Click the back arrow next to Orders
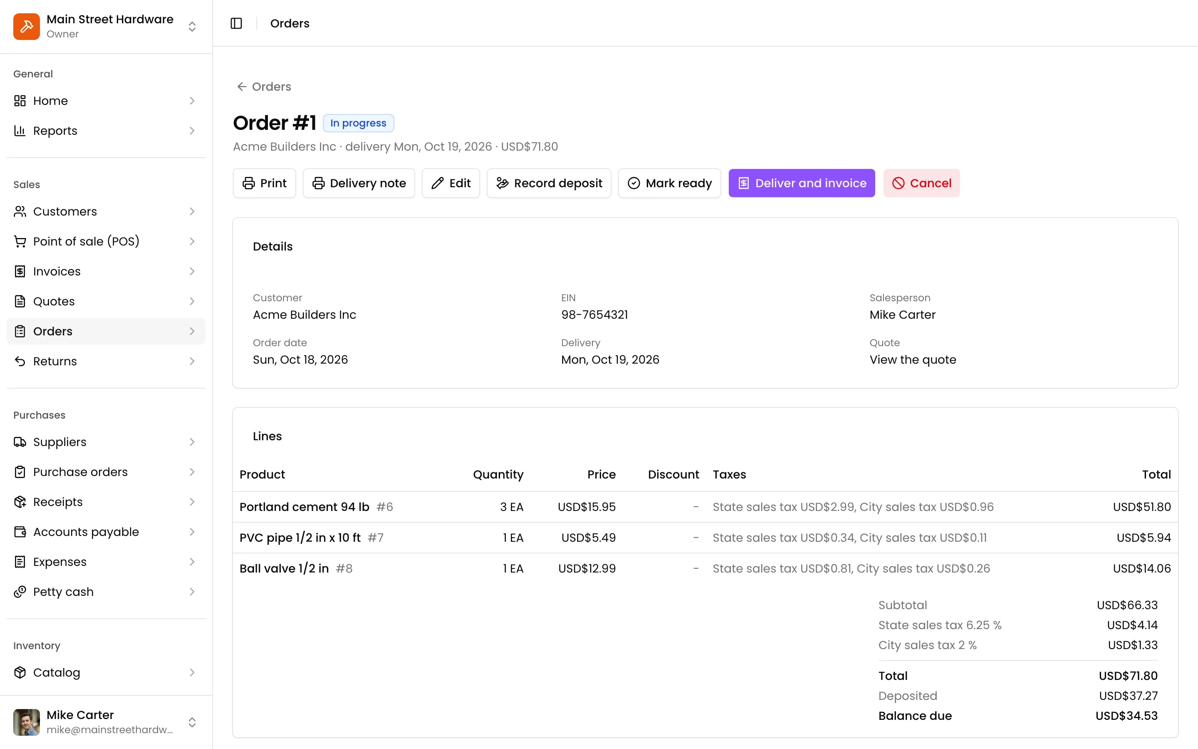Image resolution: width=1198 pixels, height=749 pixels. coord(242,87)
